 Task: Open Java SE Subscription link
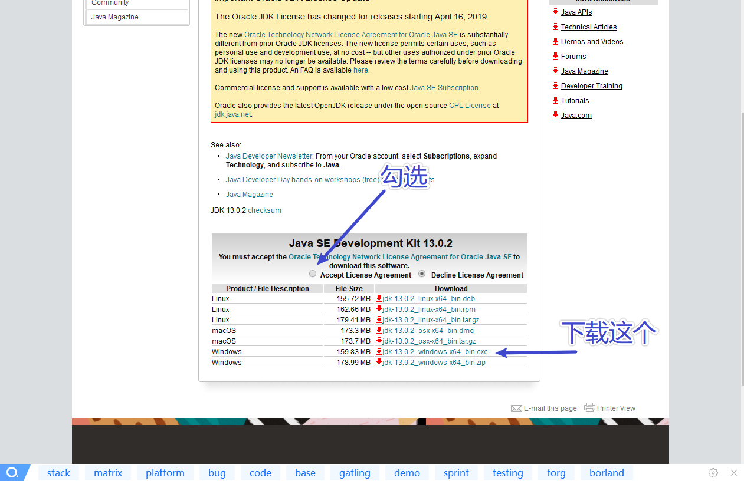click(x=444, y=88)
